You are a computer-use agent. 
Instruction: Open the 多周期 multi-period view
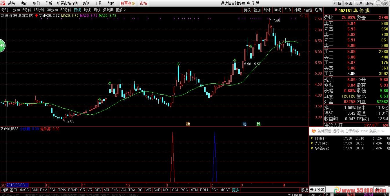(108, 10)
